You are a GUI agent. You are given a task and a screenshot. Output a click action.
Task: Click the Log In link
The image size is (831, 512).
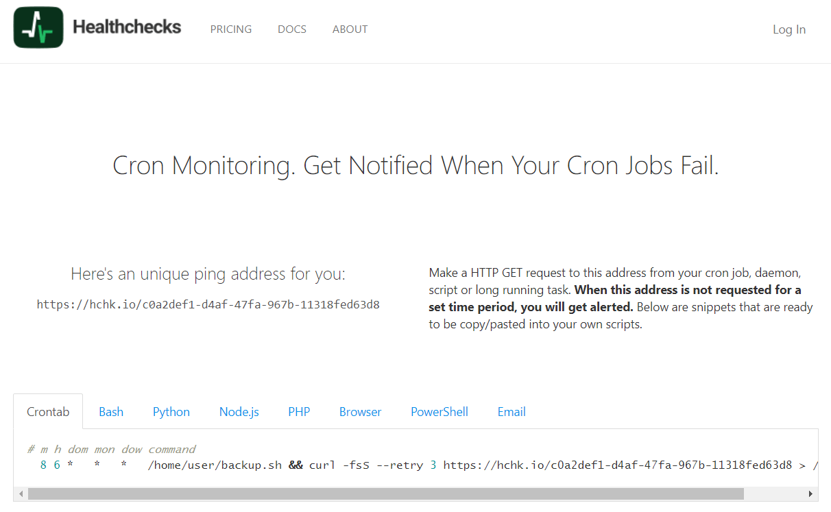(788, 29)
